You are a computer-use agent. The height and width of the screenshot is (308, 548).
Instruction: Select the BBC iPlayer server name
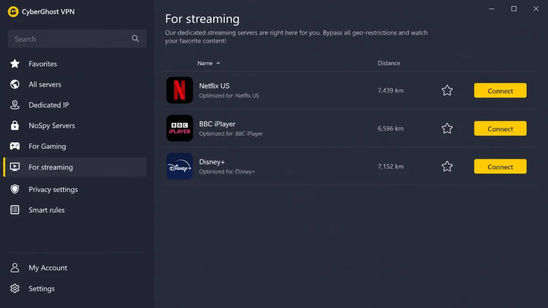(x=217, y=124)
